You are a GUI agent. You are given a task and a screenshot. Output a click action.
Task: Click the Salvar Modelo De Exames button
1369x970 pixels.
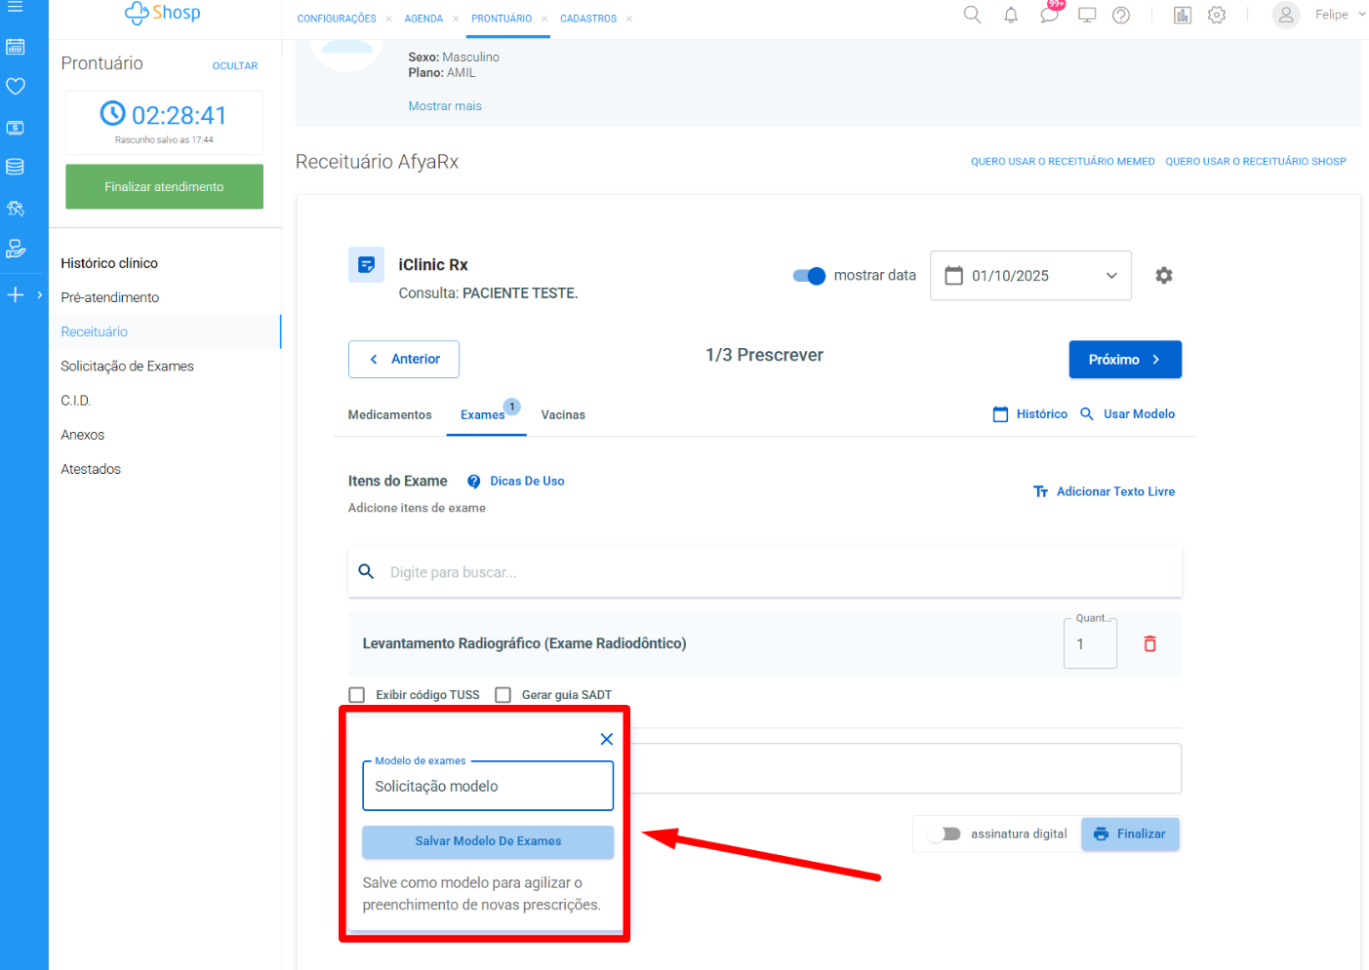[x=488, y=841]
